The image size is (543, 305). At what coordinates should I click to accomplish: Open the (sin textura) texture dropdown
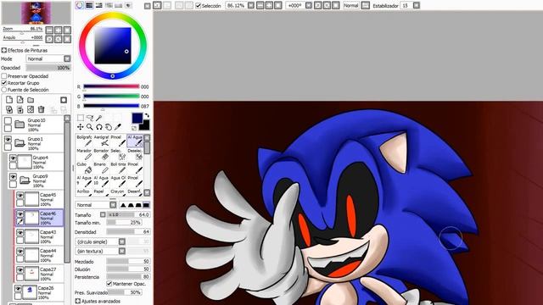tap(100, 251)
